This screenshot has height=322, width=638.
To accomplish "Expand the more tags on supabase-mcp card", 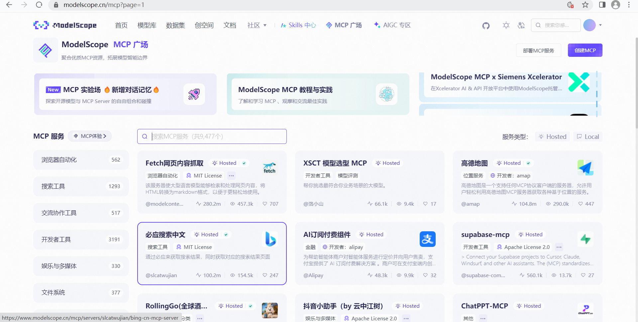I will (x=559, y=247).
